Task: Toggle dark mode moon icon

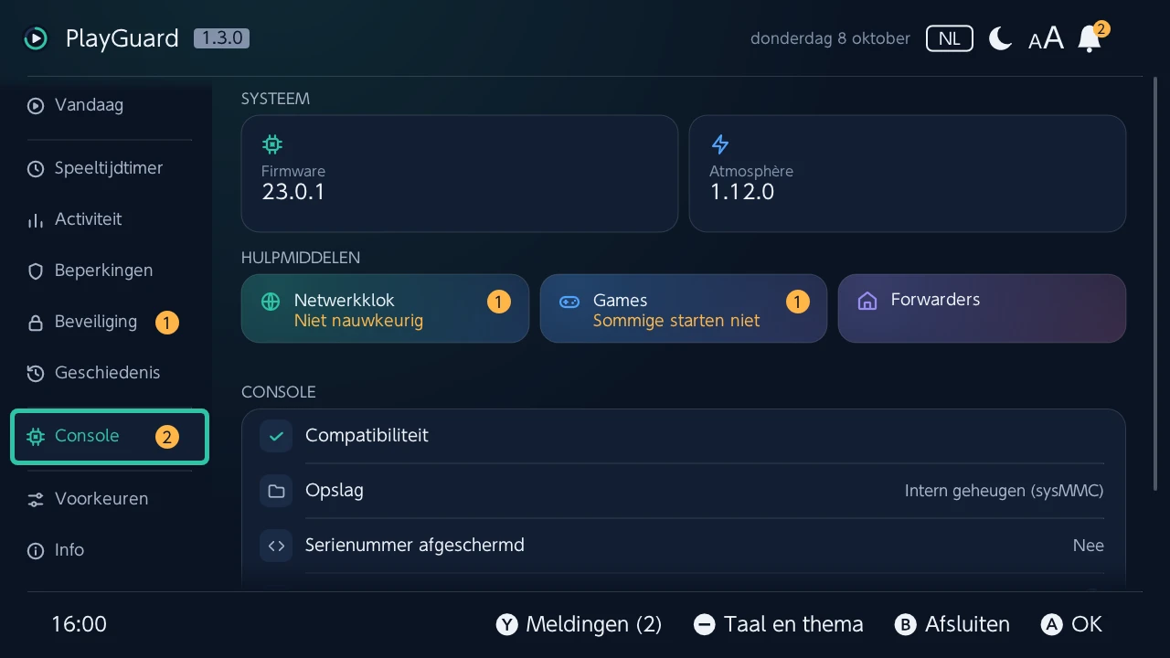Action: point(1001,38)
